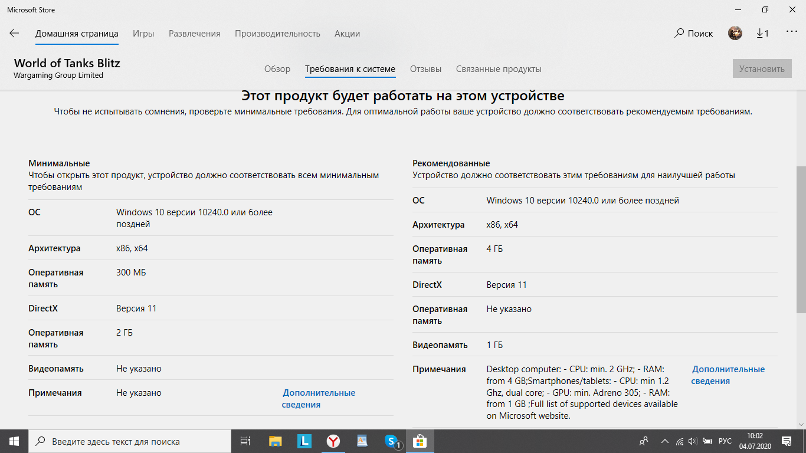This screenshot has height=453, width=806.
Task: Open the user profile avatar
Action: (735, 34)
